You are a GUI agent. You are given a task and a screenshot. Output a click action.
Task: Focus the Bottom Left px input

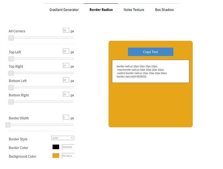tap(66, 80)
